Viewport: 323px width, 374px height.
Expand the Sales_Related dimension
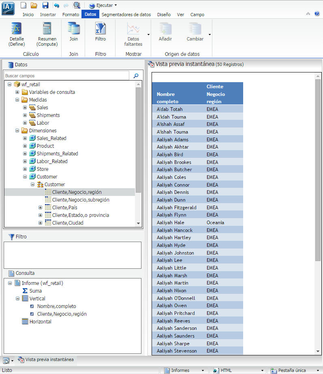pos(25,138)
